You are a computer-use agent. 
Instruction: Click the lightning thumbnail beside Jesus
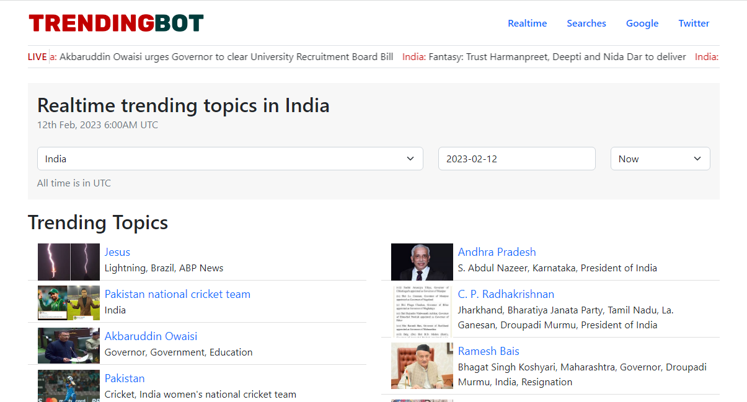(x=69, y=262)
